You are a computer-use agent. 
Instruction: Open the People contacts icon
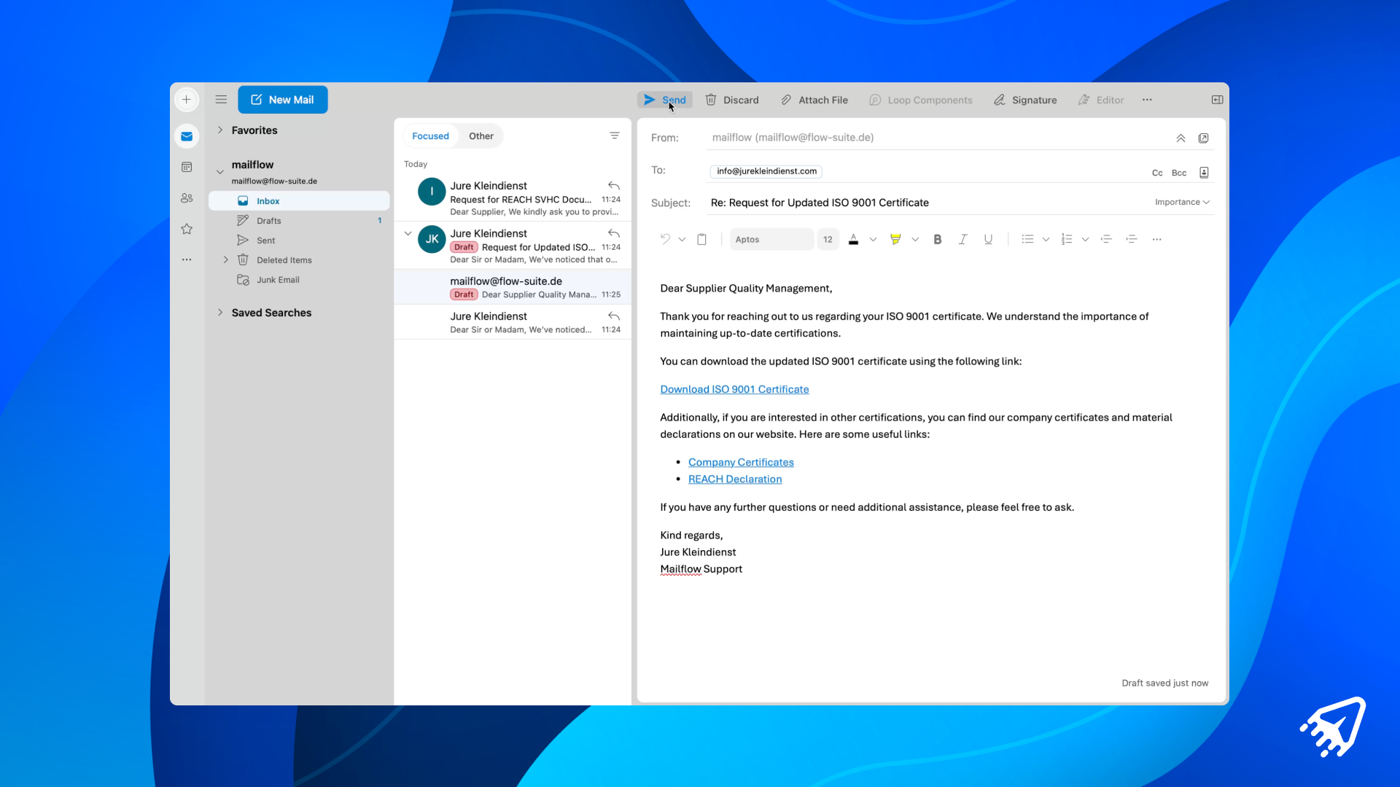click(187, 198)
